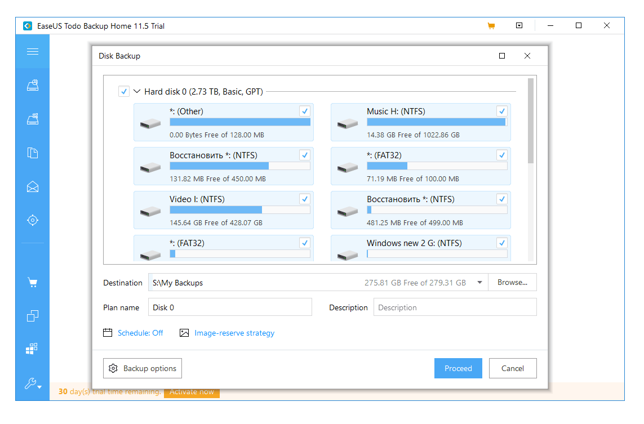The height and width of the screenshot is (424, 644).
Task: Click the orange cart icon in title bar
Action: [491, 26]
